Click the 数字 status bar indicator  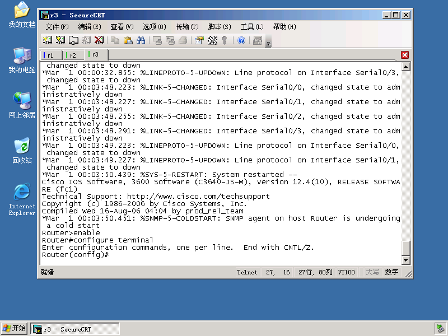coord(391,272)
